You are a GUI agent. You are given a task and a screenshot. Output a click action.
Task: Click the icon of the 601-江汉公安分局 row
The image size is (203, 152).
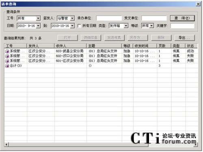[x=7, y=61]
